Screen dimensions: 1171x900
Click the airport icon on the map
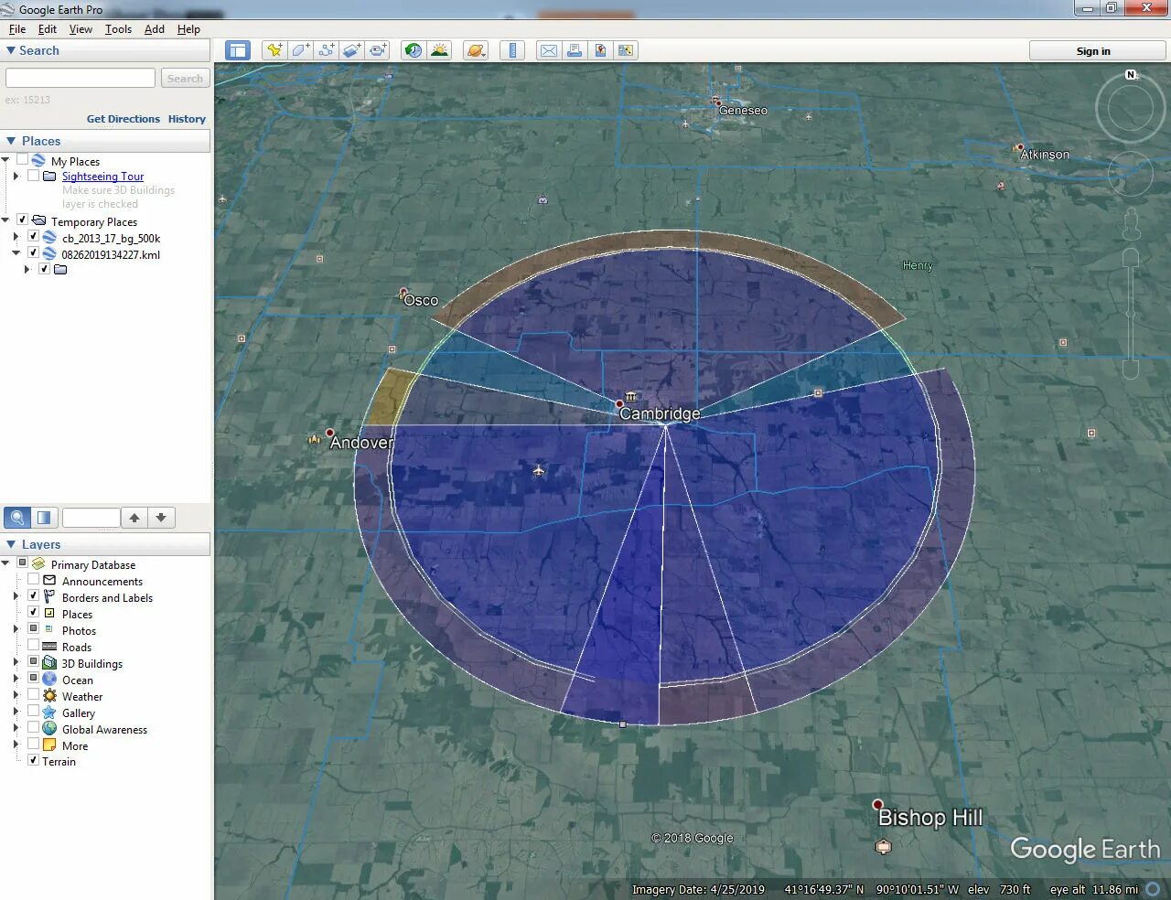click(539, 471)
